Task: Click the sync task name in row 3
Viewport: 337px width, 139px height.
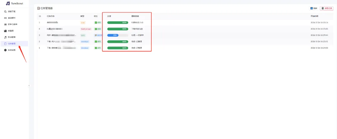Action: coord(61,35)
